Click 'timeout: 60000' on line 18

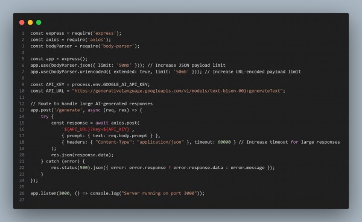[x=212, y=142]
